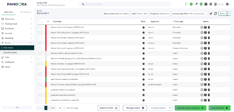Open the help question mark icon
The width and height of the screenshot is (234, 112).
coord(206,4)
